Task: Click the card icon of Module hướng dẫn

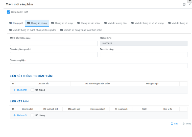Action: [x=105, y=23]
